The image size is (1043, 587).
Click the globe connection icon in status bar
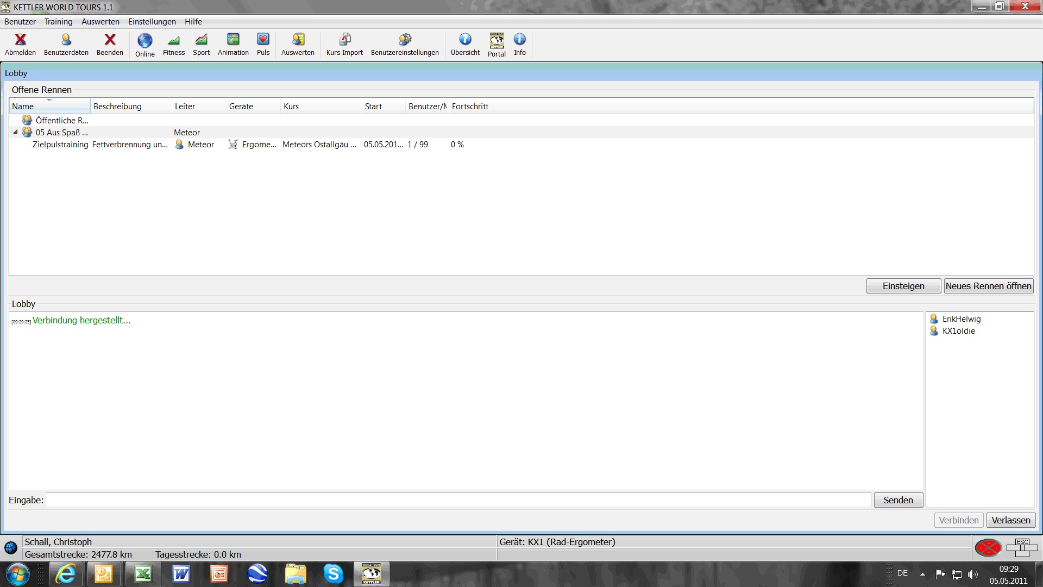click(x=10, y=548)
